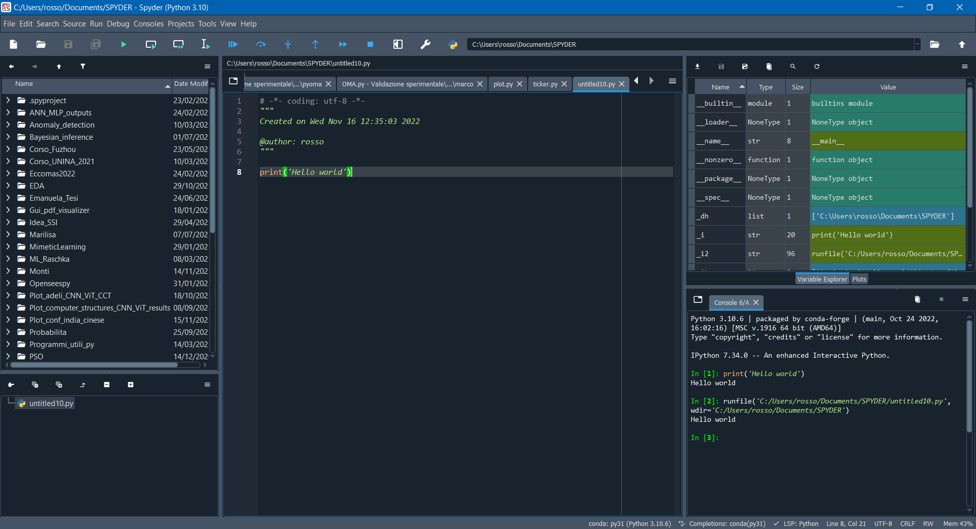Click the Run current cell icon
976x529 pixels.
pos(150,45)
